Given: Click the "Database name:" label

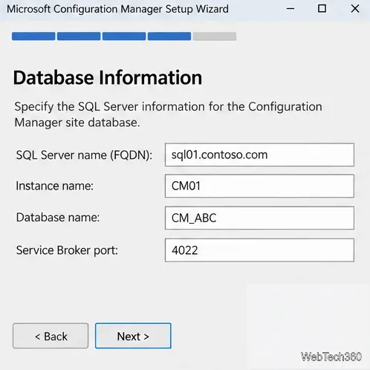Looking at the screenshot, I should 58,218.
